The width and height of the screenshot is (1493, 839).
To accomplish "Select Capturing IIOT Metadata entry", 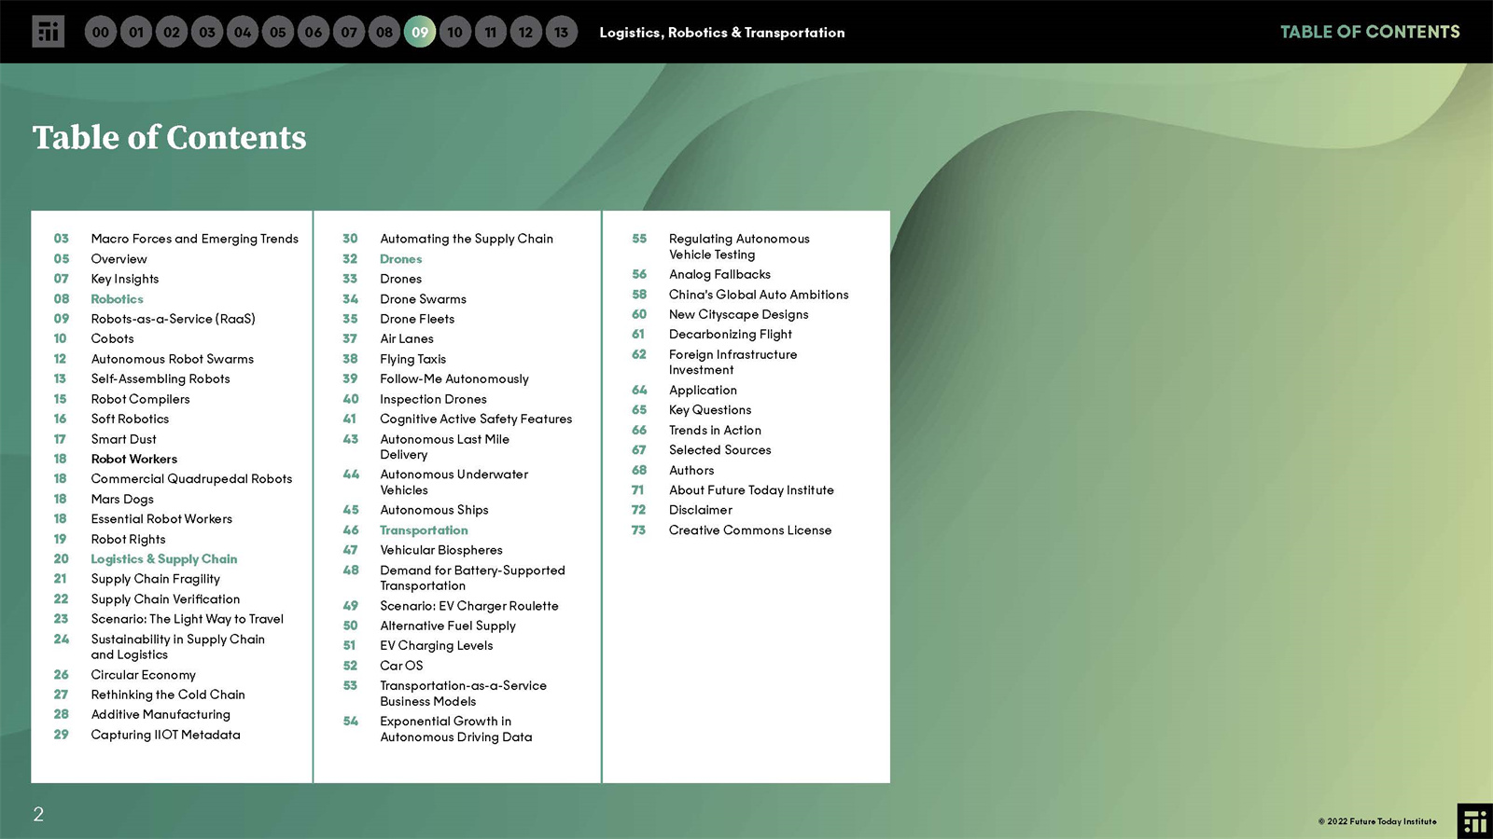I will (165, 735).
